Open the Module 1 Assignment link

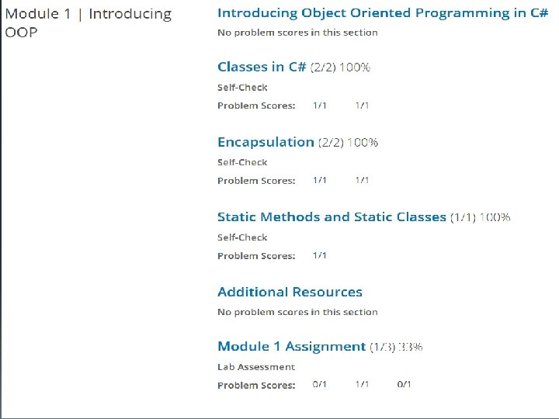coord(292,346)
